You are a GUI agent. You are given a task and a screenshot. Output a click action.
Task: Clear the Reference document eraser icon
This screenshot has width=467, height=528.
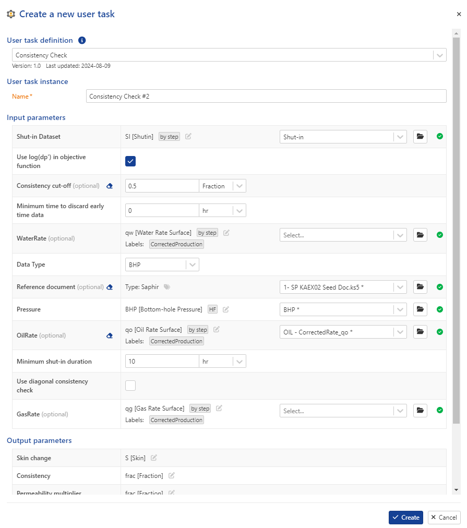pos(110,287)
